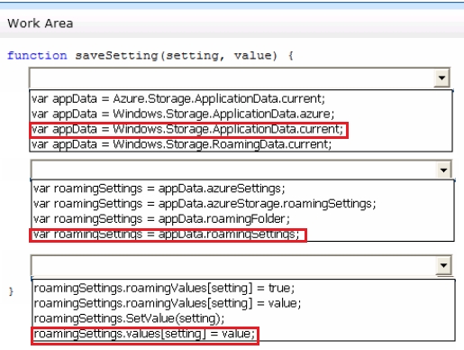Click the Work Area header label
464x350 pixels.
41,23
